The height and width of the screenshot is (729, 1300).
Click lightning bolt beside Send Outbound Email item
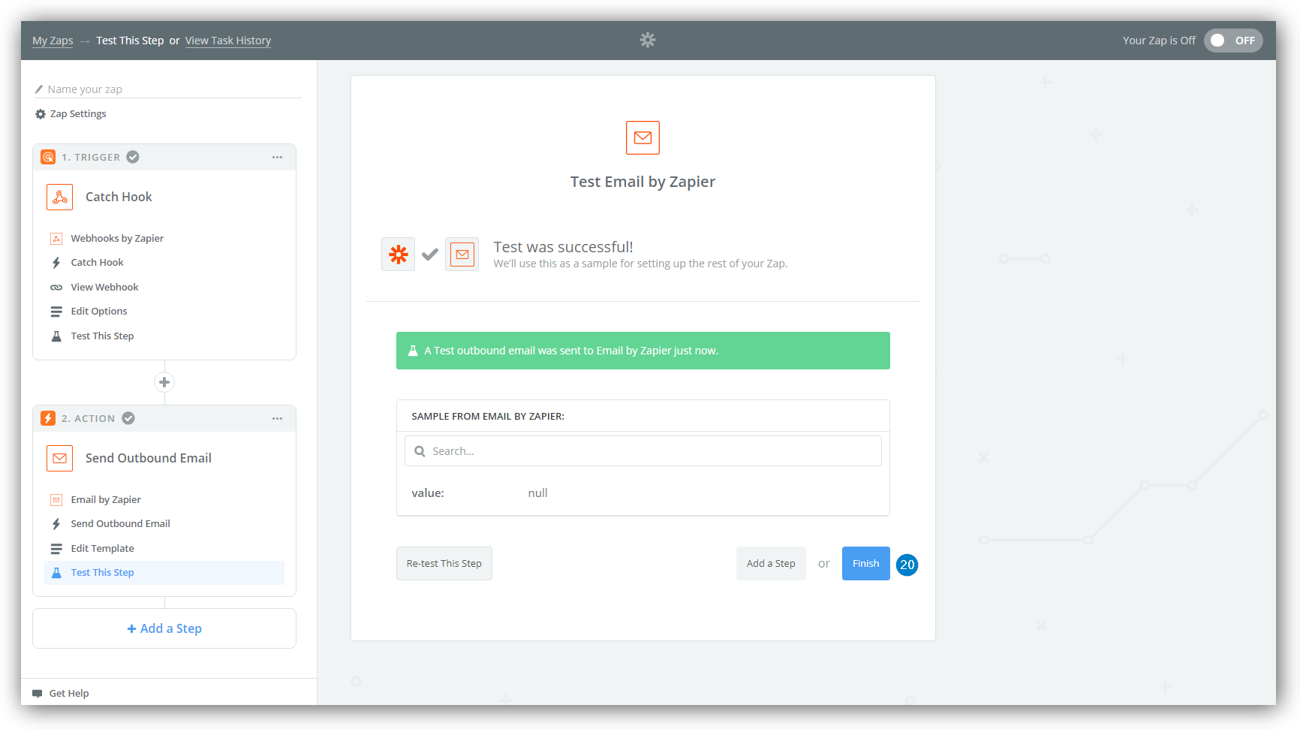[56, 524]
